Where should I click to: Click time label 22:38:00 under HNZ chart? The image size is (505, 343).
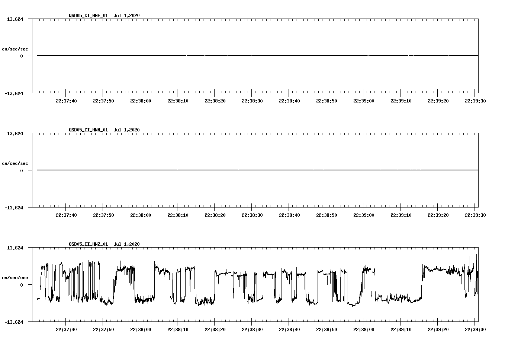pyautogui.click(x=141, y=329)
